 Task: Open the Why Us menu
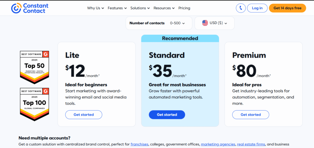click(x=95, y=8)
